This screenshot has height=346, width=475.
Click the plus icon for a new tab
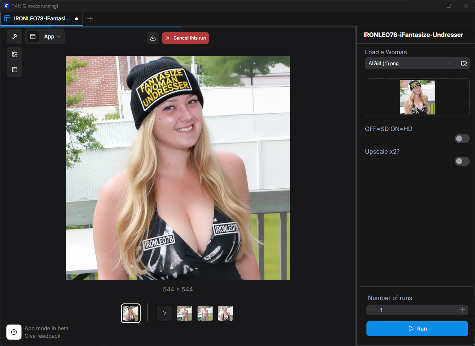90,18
